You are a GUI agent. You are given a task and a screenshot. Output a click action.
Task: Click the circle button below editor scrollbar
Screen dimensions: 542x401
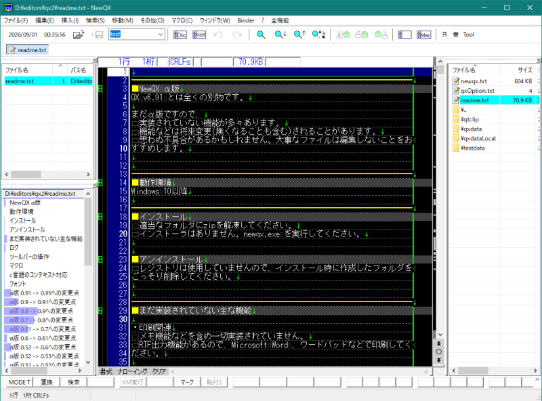coord(439,352)
